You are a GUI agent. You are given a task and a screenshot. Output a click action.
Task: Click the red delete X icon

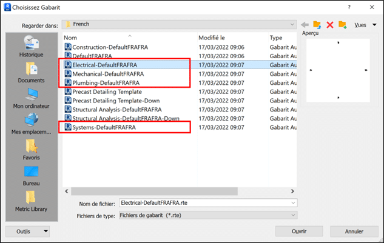pyautogui.click(x=330, y=25)
